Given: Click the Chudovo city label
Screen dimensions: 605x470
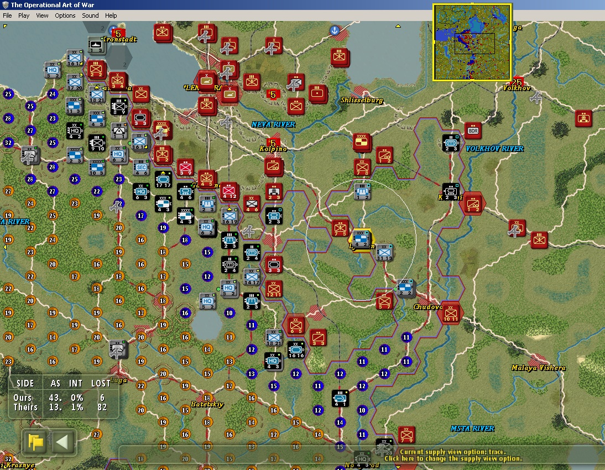Looking at the screenshot, I should 427,307.
